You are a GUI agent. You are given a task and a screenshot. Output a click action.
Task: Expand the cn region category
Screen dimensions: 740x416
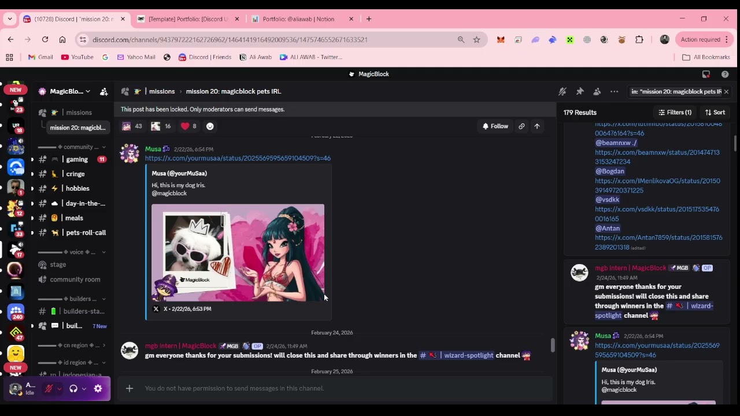tap(72, 345)
